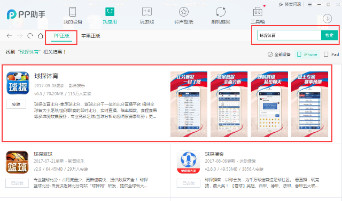View the 比分赛况 screenshot thumbnail
Image resolution: width=342 pixels, height=201 pixels.
click(x=189, y=104)
